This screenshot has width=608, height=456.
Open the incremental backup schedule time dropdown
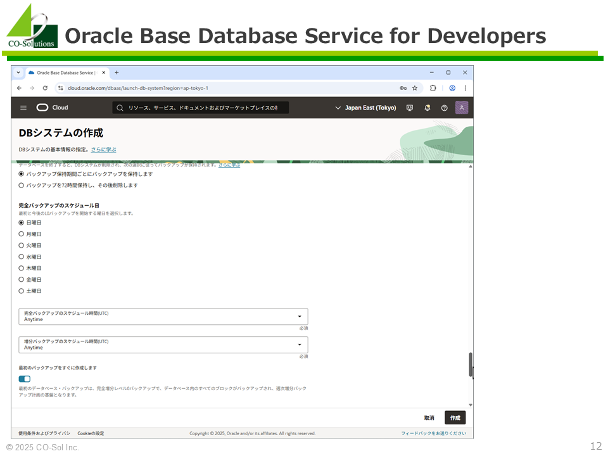pos(163,345)
